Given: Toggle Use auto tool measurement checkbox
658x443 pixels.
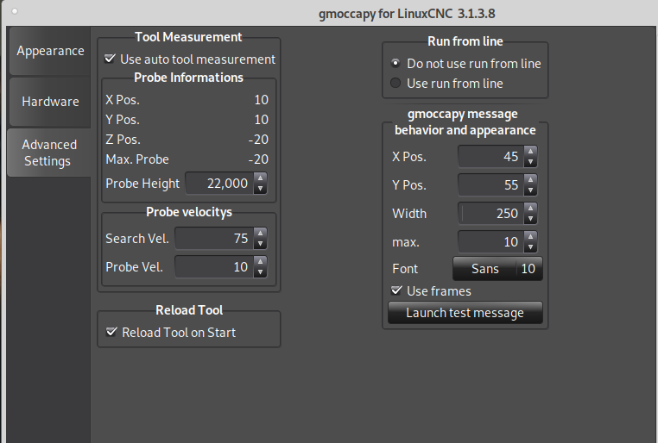Looking at the screenshot, I should coord(110,59).
